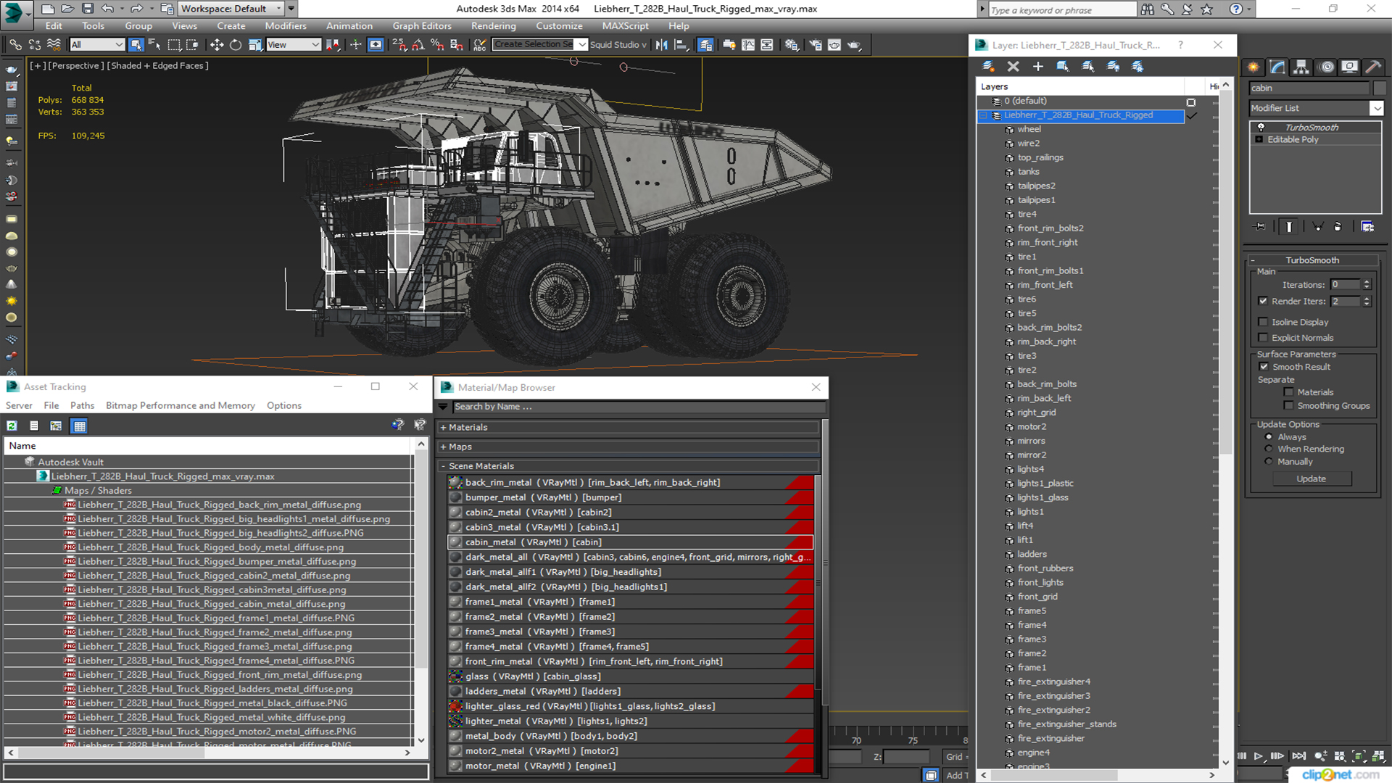Click Iterations spinner up arrow
The image size is (1392, 783).
[x=1367, y=282]
